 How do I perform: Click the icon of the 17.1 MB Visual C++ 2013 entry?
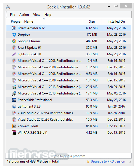(14, 93)
